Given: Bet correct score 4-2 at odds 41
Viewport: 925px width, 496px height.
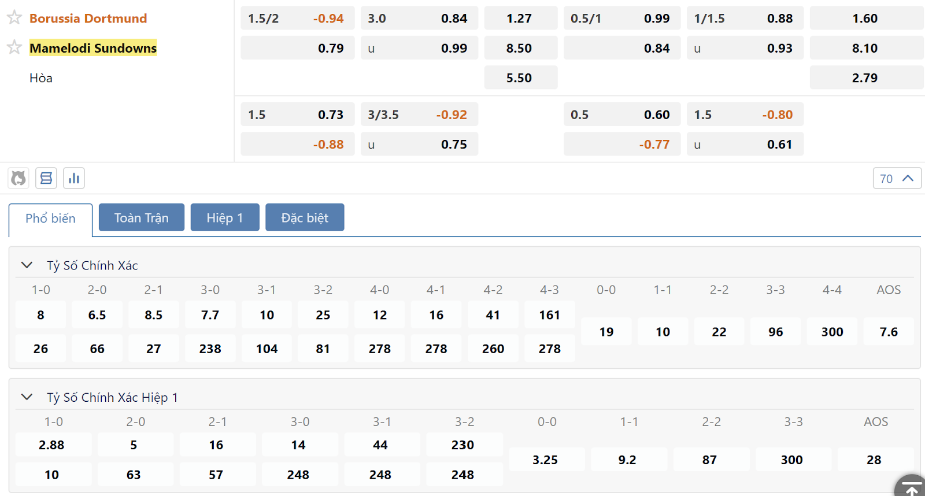Looking at the screenshot, I should [x=493, y=315].
